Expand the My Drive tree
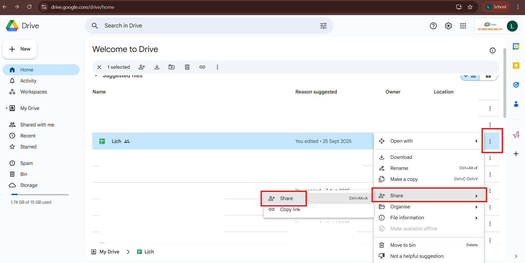This screenshot has width=525, height=263. tap(7, 108)
